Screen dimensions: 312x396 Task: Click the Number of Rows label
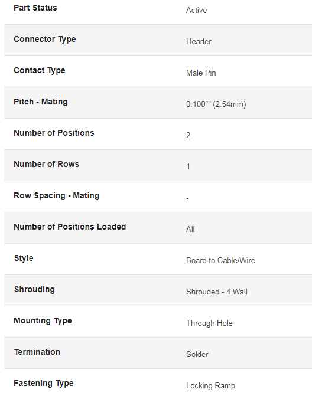(x=46, y=164)
